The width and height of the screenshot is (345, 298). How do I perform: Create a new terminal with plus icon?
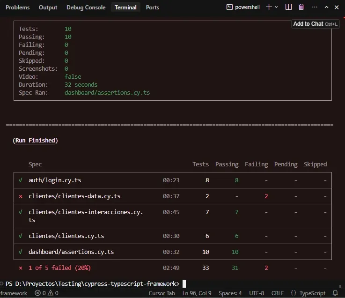(269, 7)
